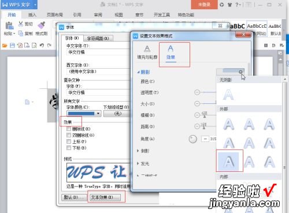The image size is (289, 213).
Task: Collapse the 阴影 shadow section
Action: [x=138, y=72]
